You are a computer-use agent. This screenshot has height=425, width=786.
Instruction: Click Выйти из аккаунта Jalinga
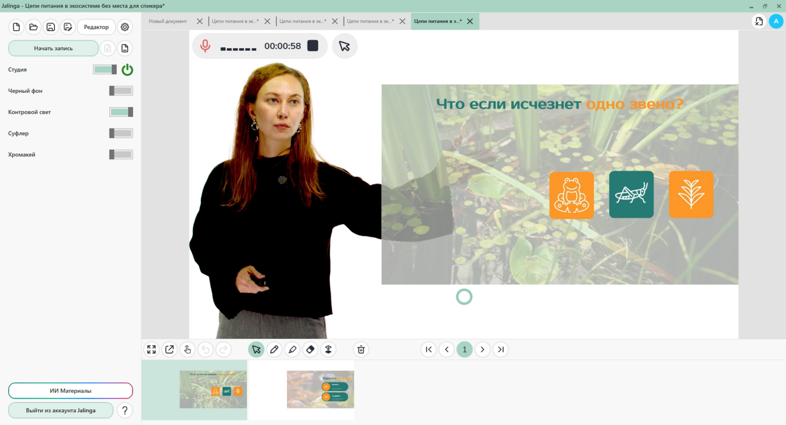61,411
